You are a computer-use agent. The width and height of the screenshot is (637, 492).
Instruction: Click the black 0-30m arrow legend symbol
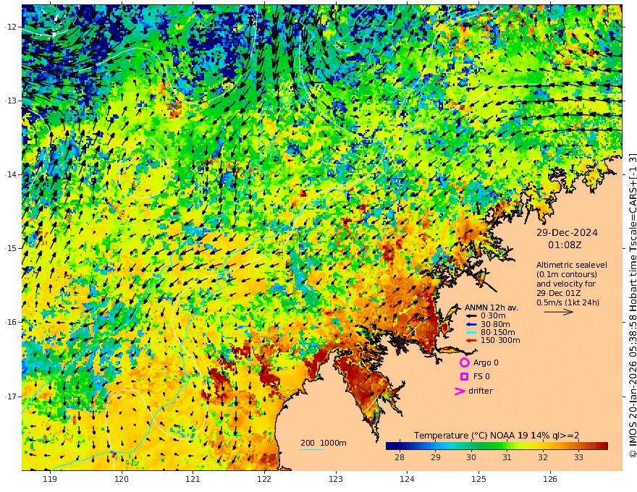tap(471, 315)
